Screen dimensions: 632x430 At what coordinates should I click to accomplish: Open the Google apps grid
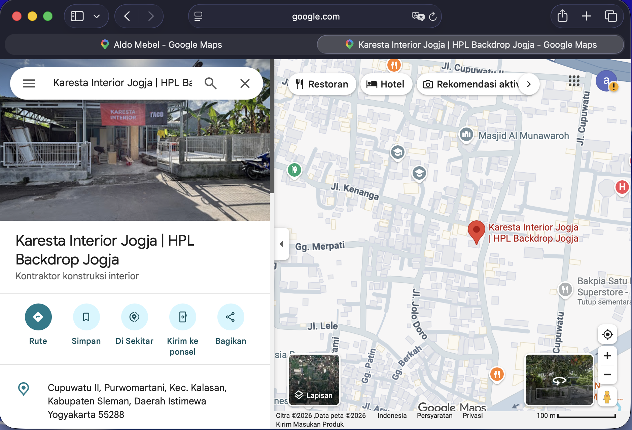pyautogui.click(x=574, y=81)
